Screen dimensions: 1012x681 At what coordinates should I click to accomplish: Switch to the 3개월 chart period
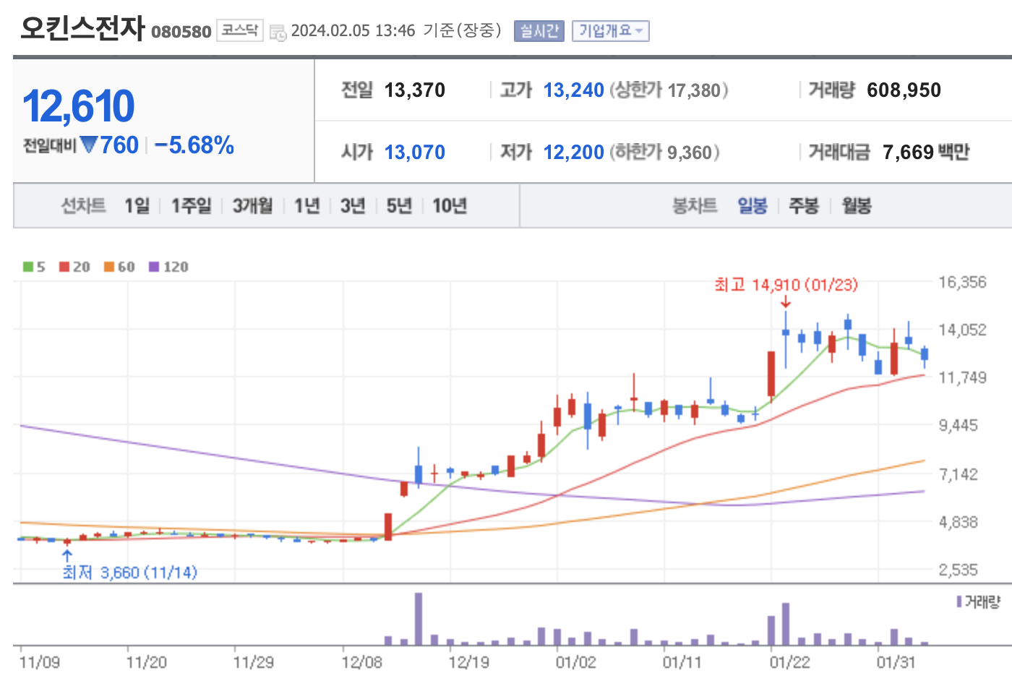[x=252, y=206]
